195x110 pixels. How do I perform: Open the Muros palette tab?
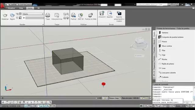[x=154, y=42]
